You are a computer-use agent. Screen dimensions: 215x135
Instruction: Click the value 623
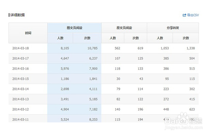192,109
